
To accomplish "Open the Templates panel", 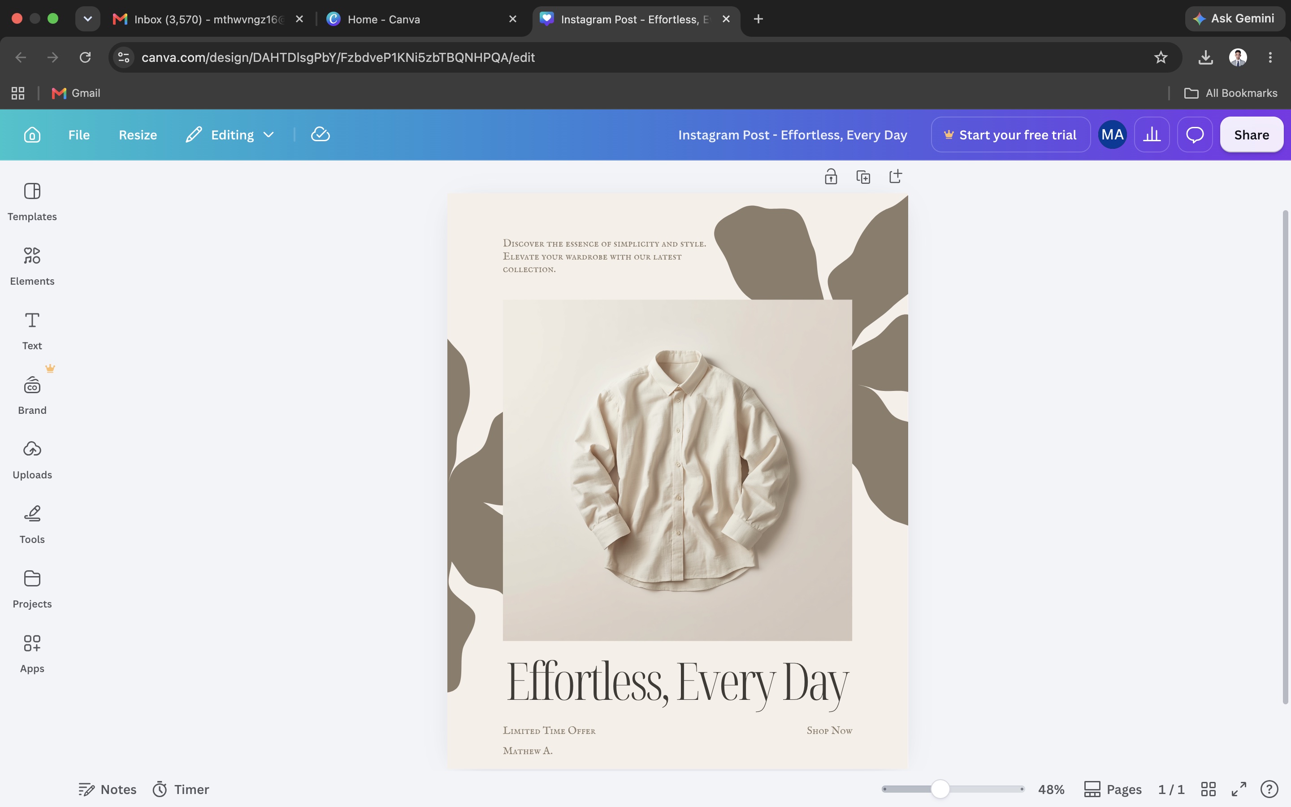I will point(32,202).
